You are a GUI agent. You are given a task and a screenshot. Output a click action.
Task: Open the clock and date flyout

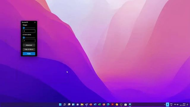183,105
